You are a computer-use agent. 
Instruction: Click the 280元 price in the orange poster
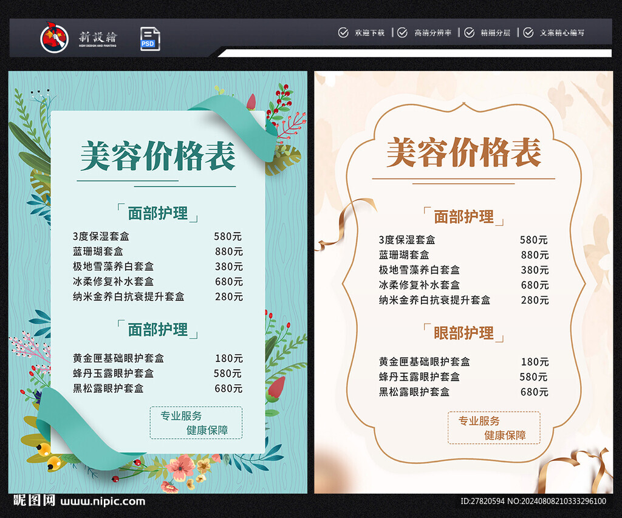pyautogui.click(x=535, y=300)
